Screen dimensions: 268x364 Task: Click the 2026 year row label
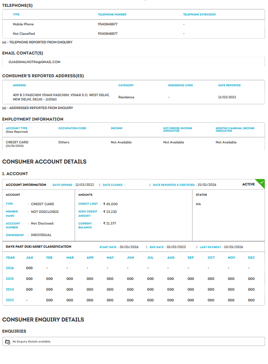point(10,268)
